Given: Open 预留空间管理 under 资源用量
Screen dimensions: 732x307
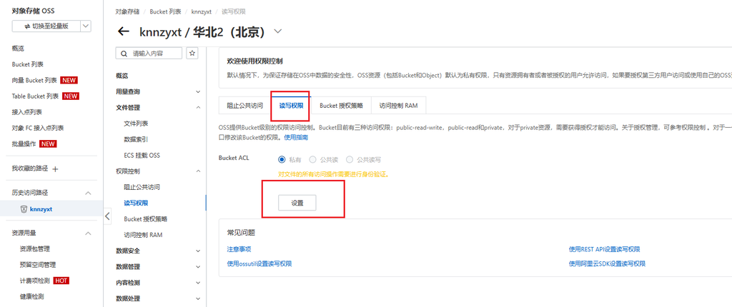Looking at the screenshot, I should pyautogui.click(x=38, y=265).
